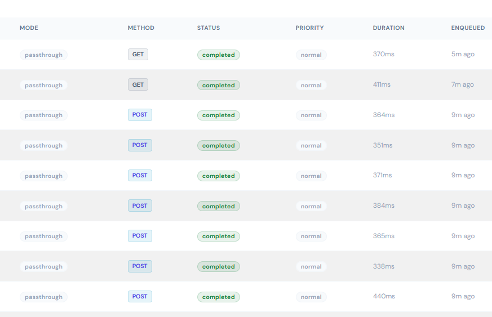Click POST badge in the 351ms row
Screen dimensions: 492x317
pos(140,145)
